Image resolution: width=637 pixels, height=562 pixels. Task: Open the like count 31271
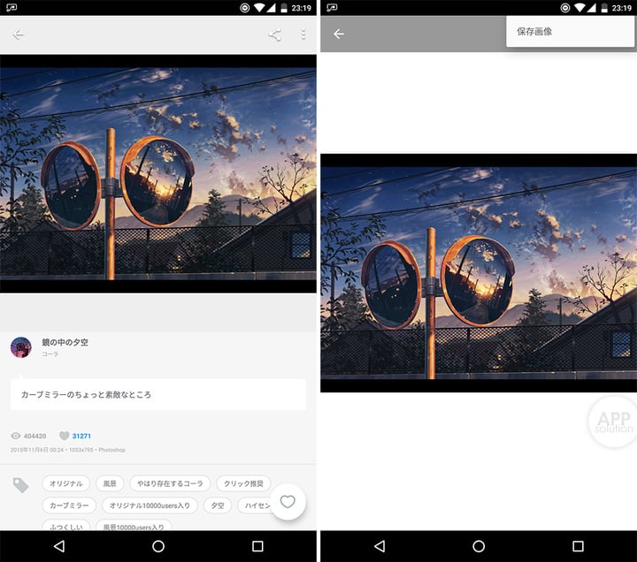pos(81,436)
